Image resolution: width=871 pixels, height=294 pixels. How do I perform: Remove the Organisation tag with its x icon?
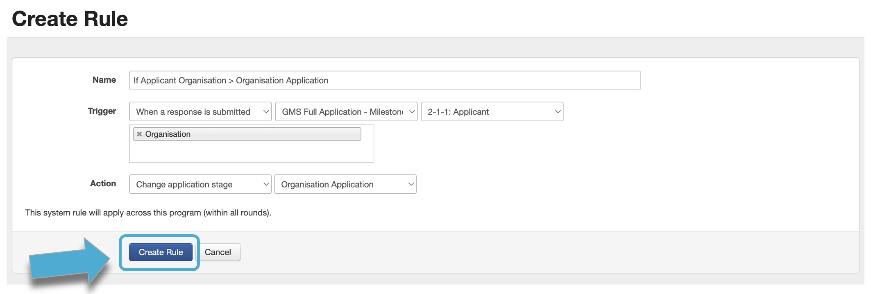[x=139, y=134]
